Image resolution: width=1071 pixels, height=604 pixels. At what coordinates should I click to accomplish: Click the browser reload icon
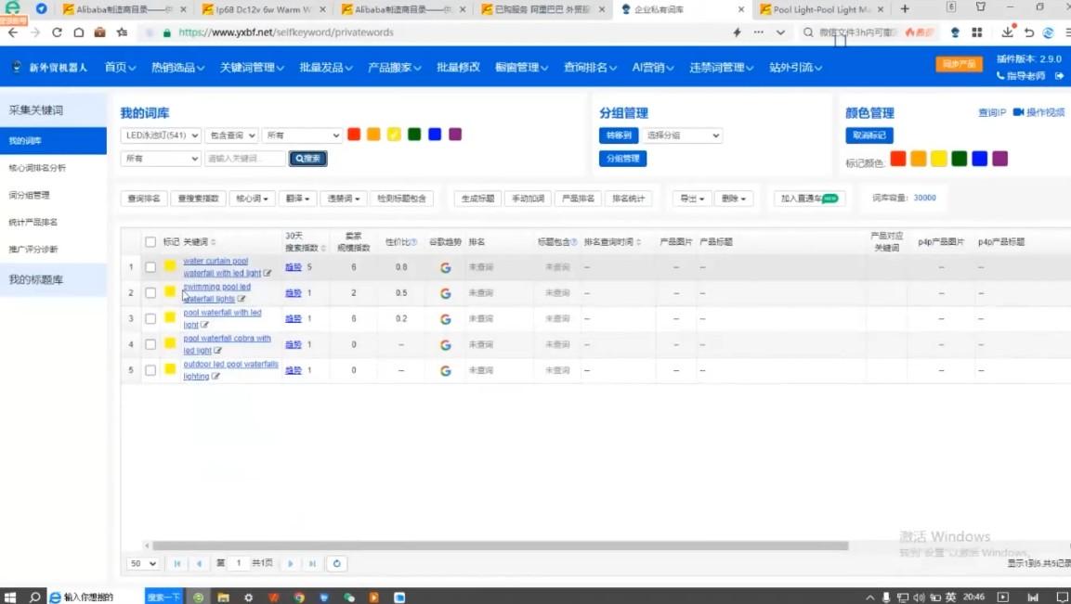57,32
